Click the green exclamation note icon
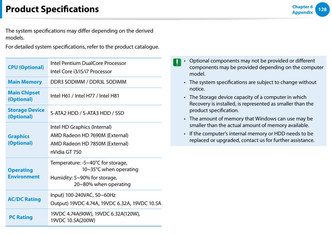The image size is (332, 235). point(177,62)
